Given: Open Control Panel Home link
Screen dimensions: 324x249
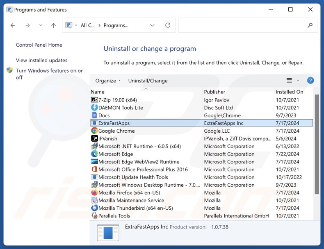Looking at the screenshot, I should tap(39, 45).
